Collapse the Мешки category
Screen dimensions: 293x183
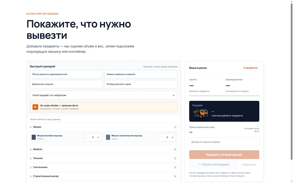click(104, 127)
